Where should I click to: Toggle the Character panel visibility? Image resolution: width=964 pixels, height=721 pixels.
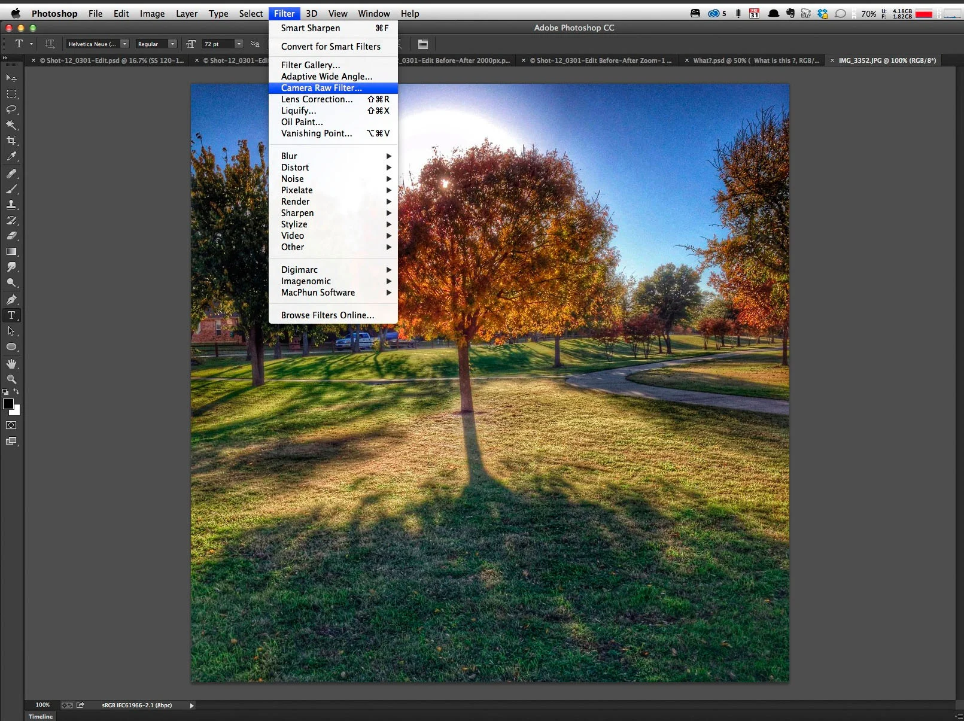(x=423, y=44)
